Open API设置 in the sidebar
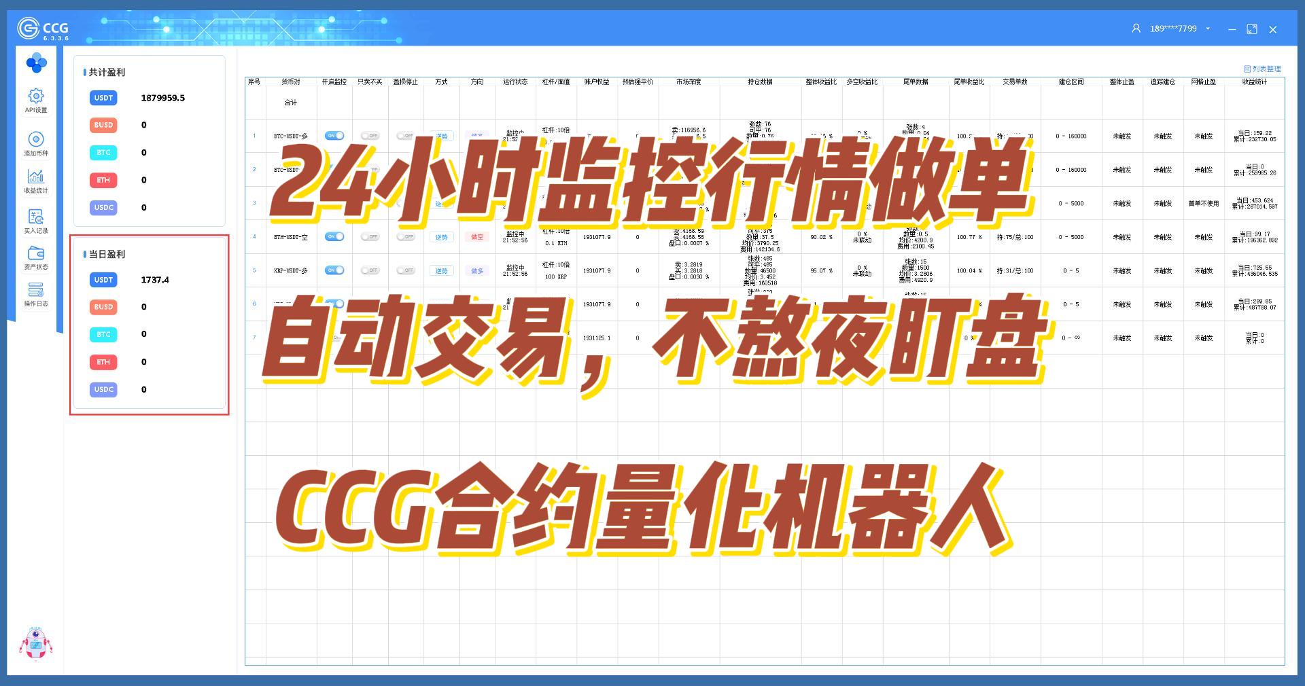1305x686 pixels. point(36,101)
